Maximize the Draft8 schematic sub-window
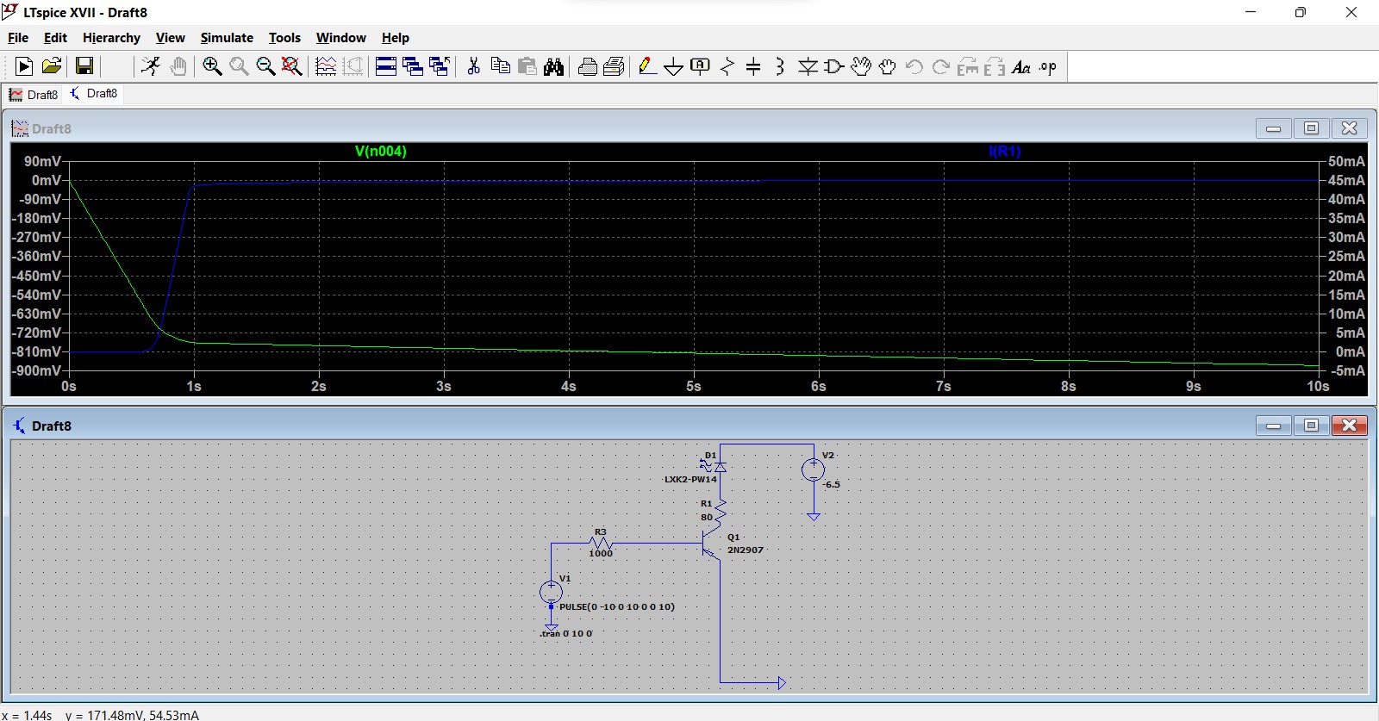Screen dimensions: 1379x721 1311,426
